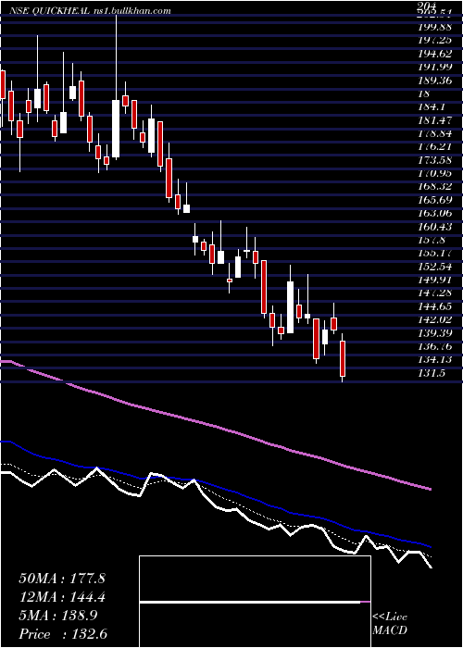Image resolution: width=463 pixels, height=648 pixels.
Task: Click the 12MA : 144.4 readout
Action: point(62,597)
